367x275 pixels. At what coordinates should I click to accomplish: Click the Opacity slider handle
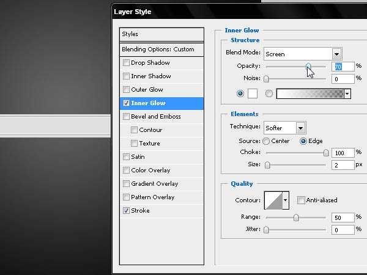[x=308, y=66]
